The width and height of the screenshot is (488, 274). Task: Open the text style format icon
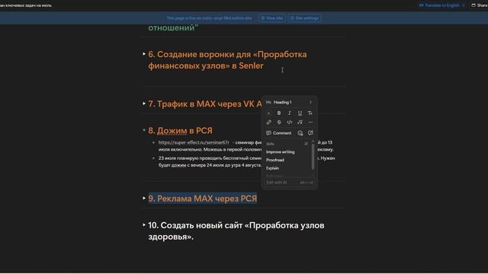(x=310, y=113)
